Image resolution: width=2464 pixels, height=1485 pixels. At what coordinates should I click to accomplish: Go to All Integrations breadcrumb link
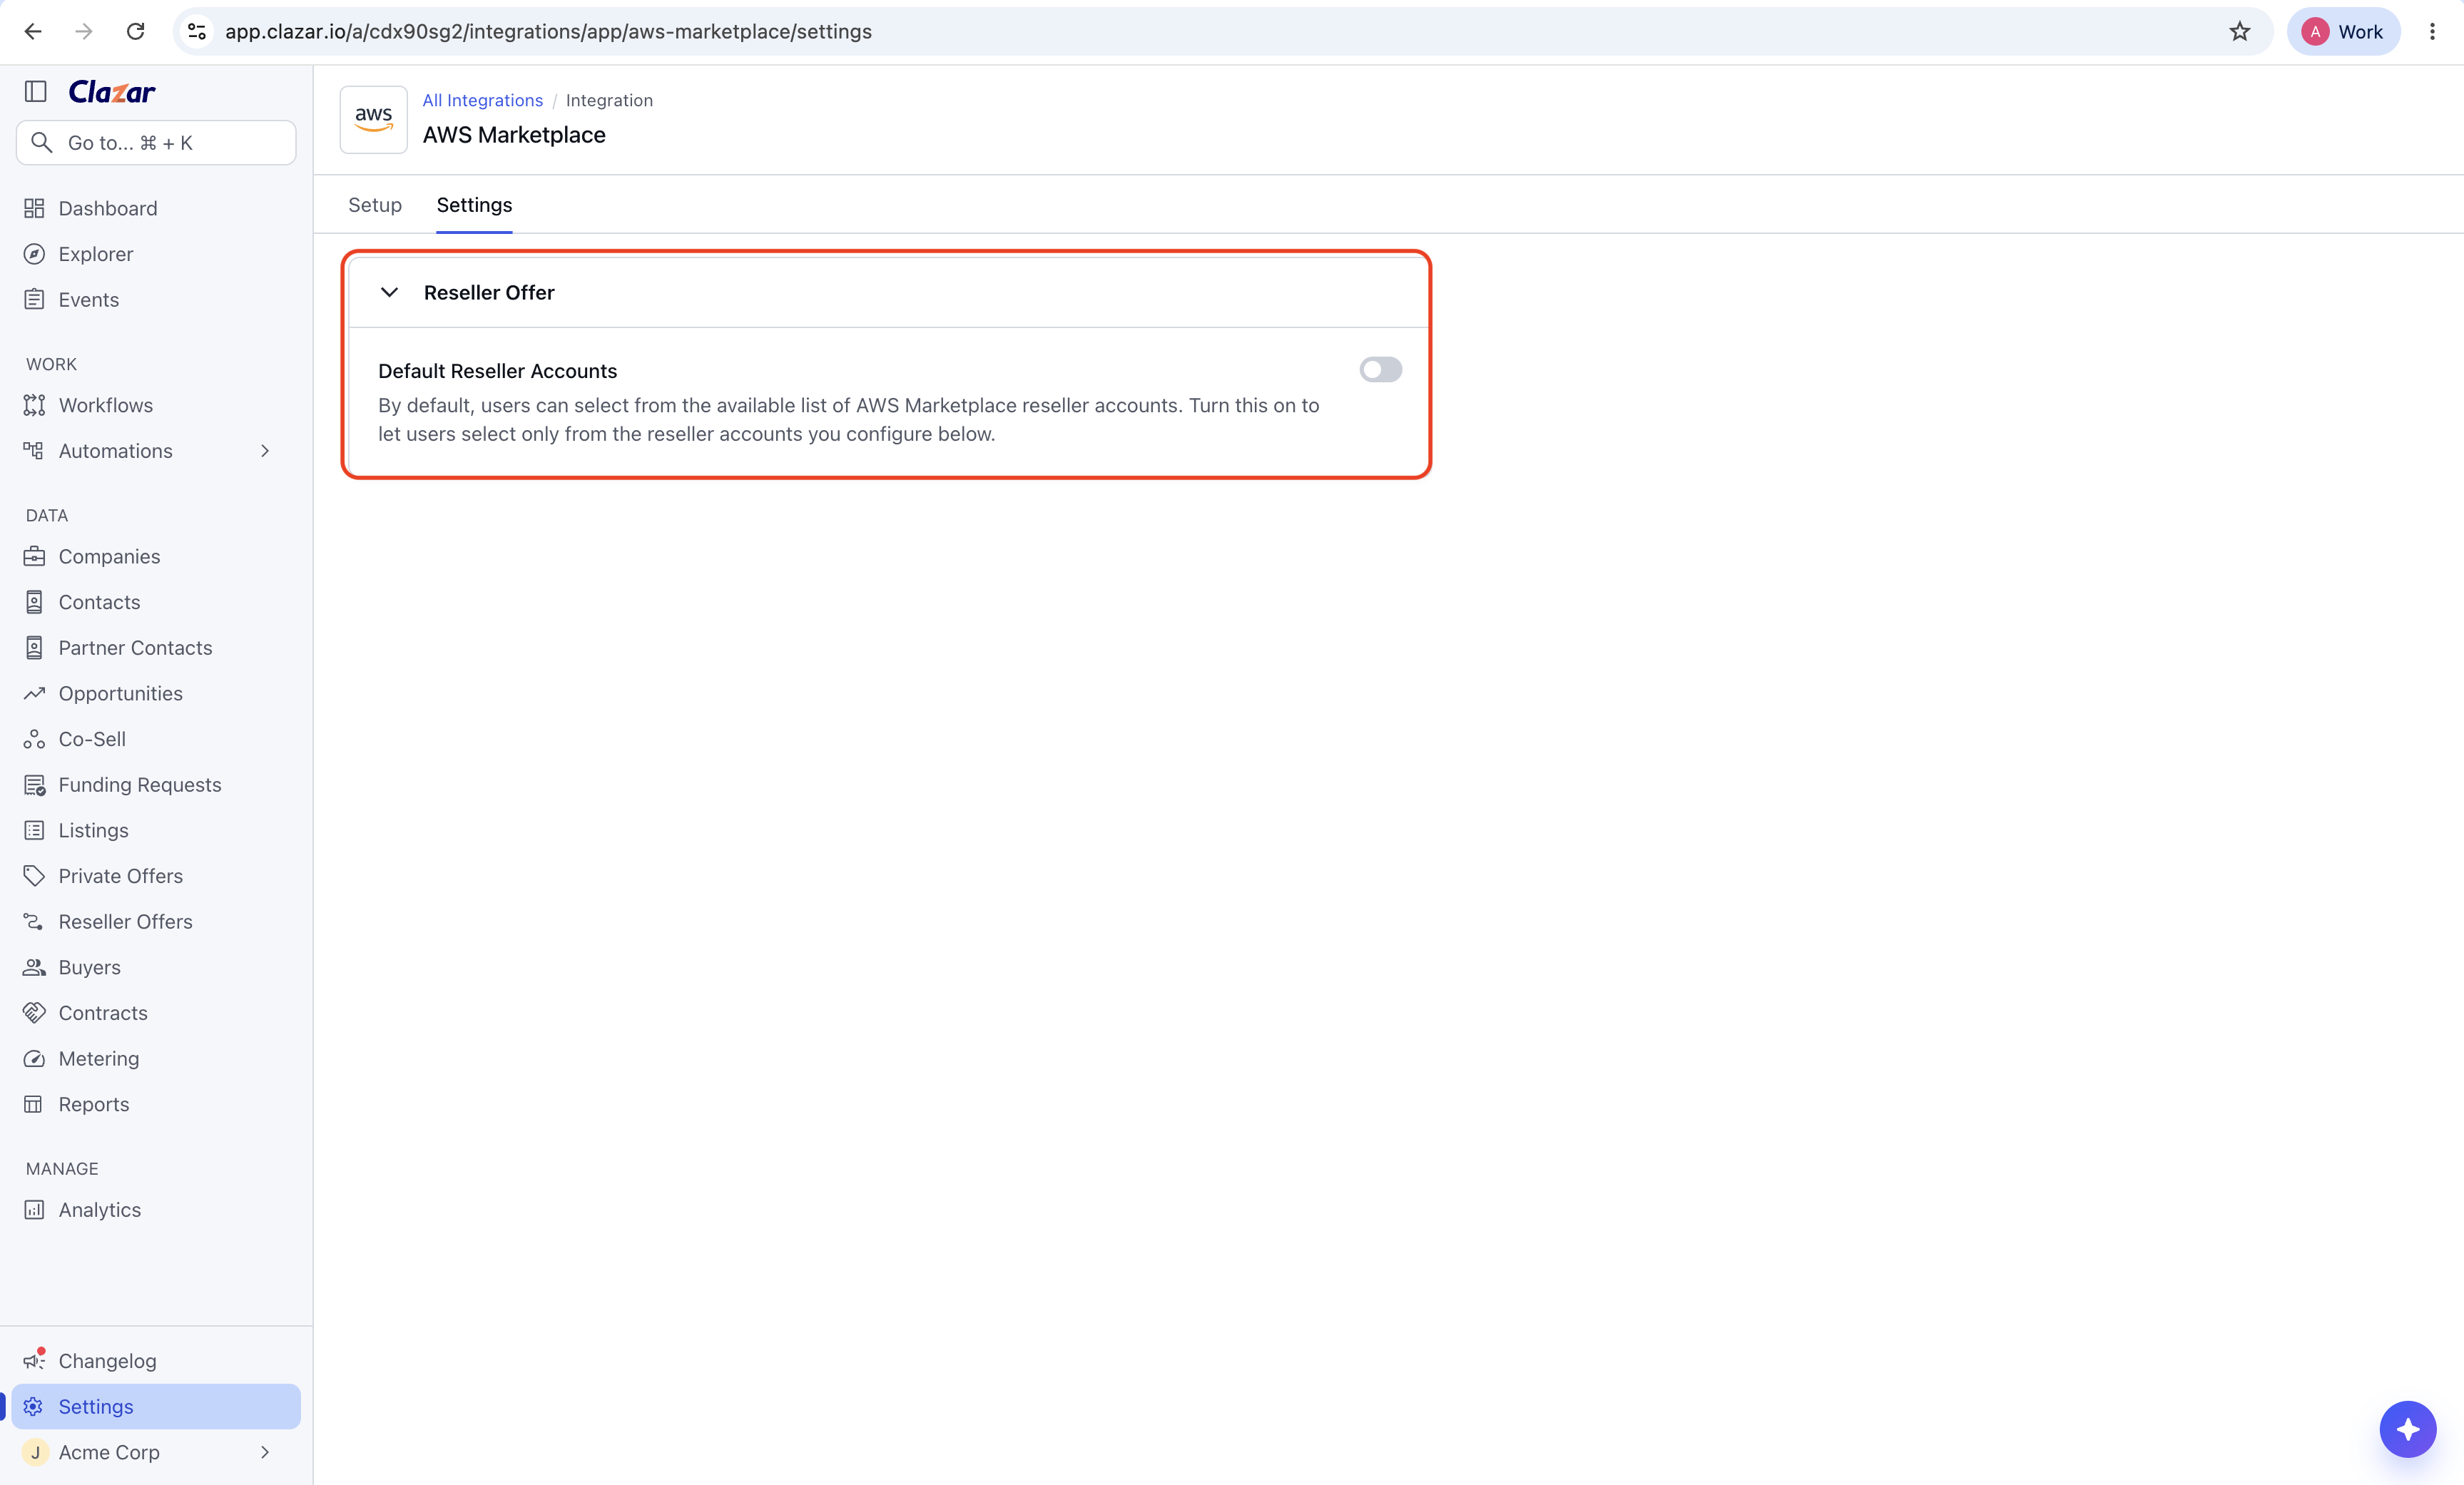click(482, 100)
